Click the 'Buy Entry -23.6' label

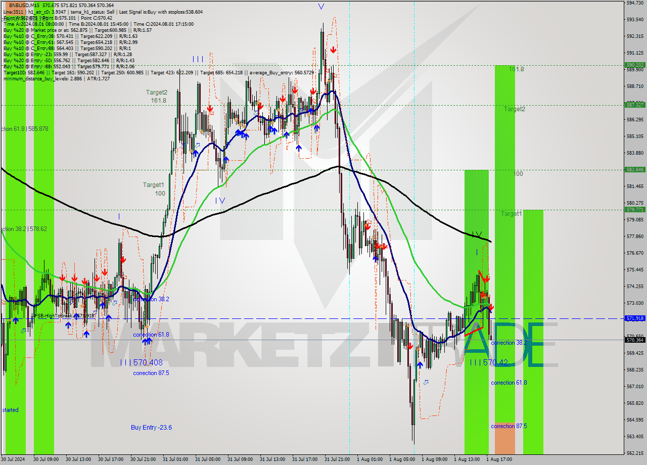pos(151,428)
